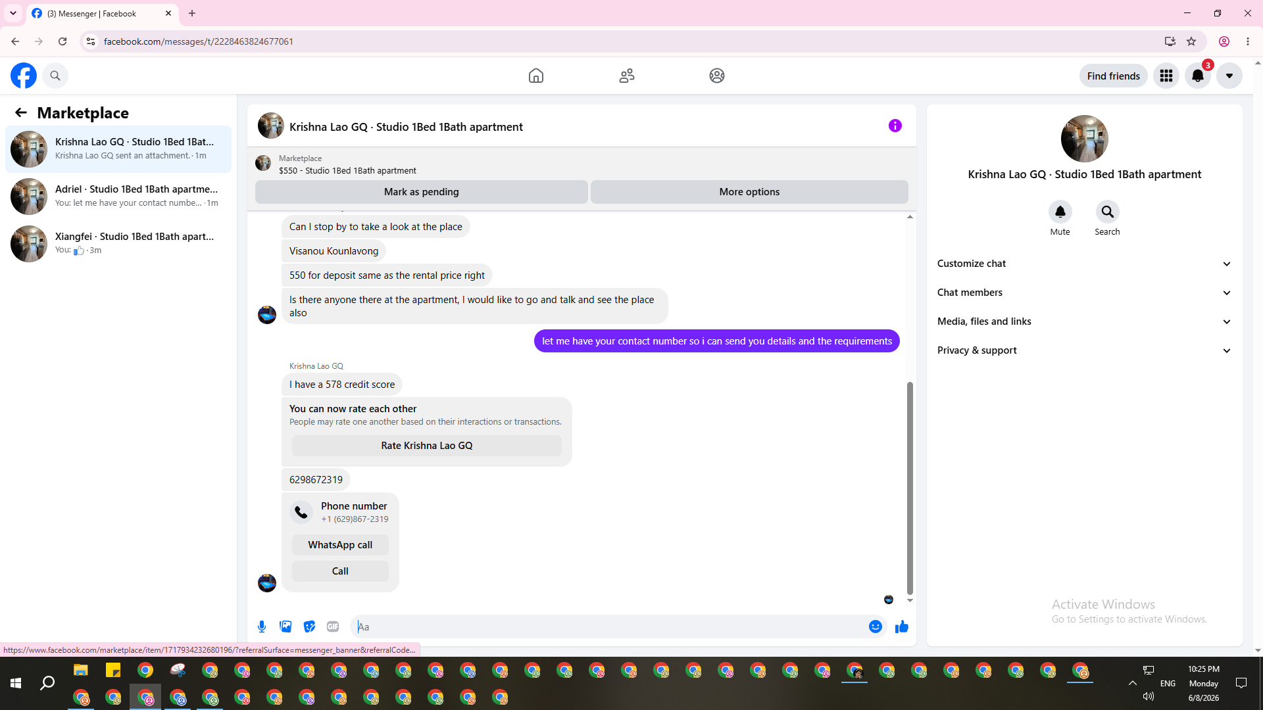The image size is (1263, 710).
Task: Focus the Aa message input field
Action: (x=610, y=627)
